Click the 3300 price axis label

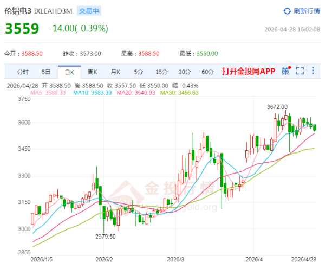(24, 176)
